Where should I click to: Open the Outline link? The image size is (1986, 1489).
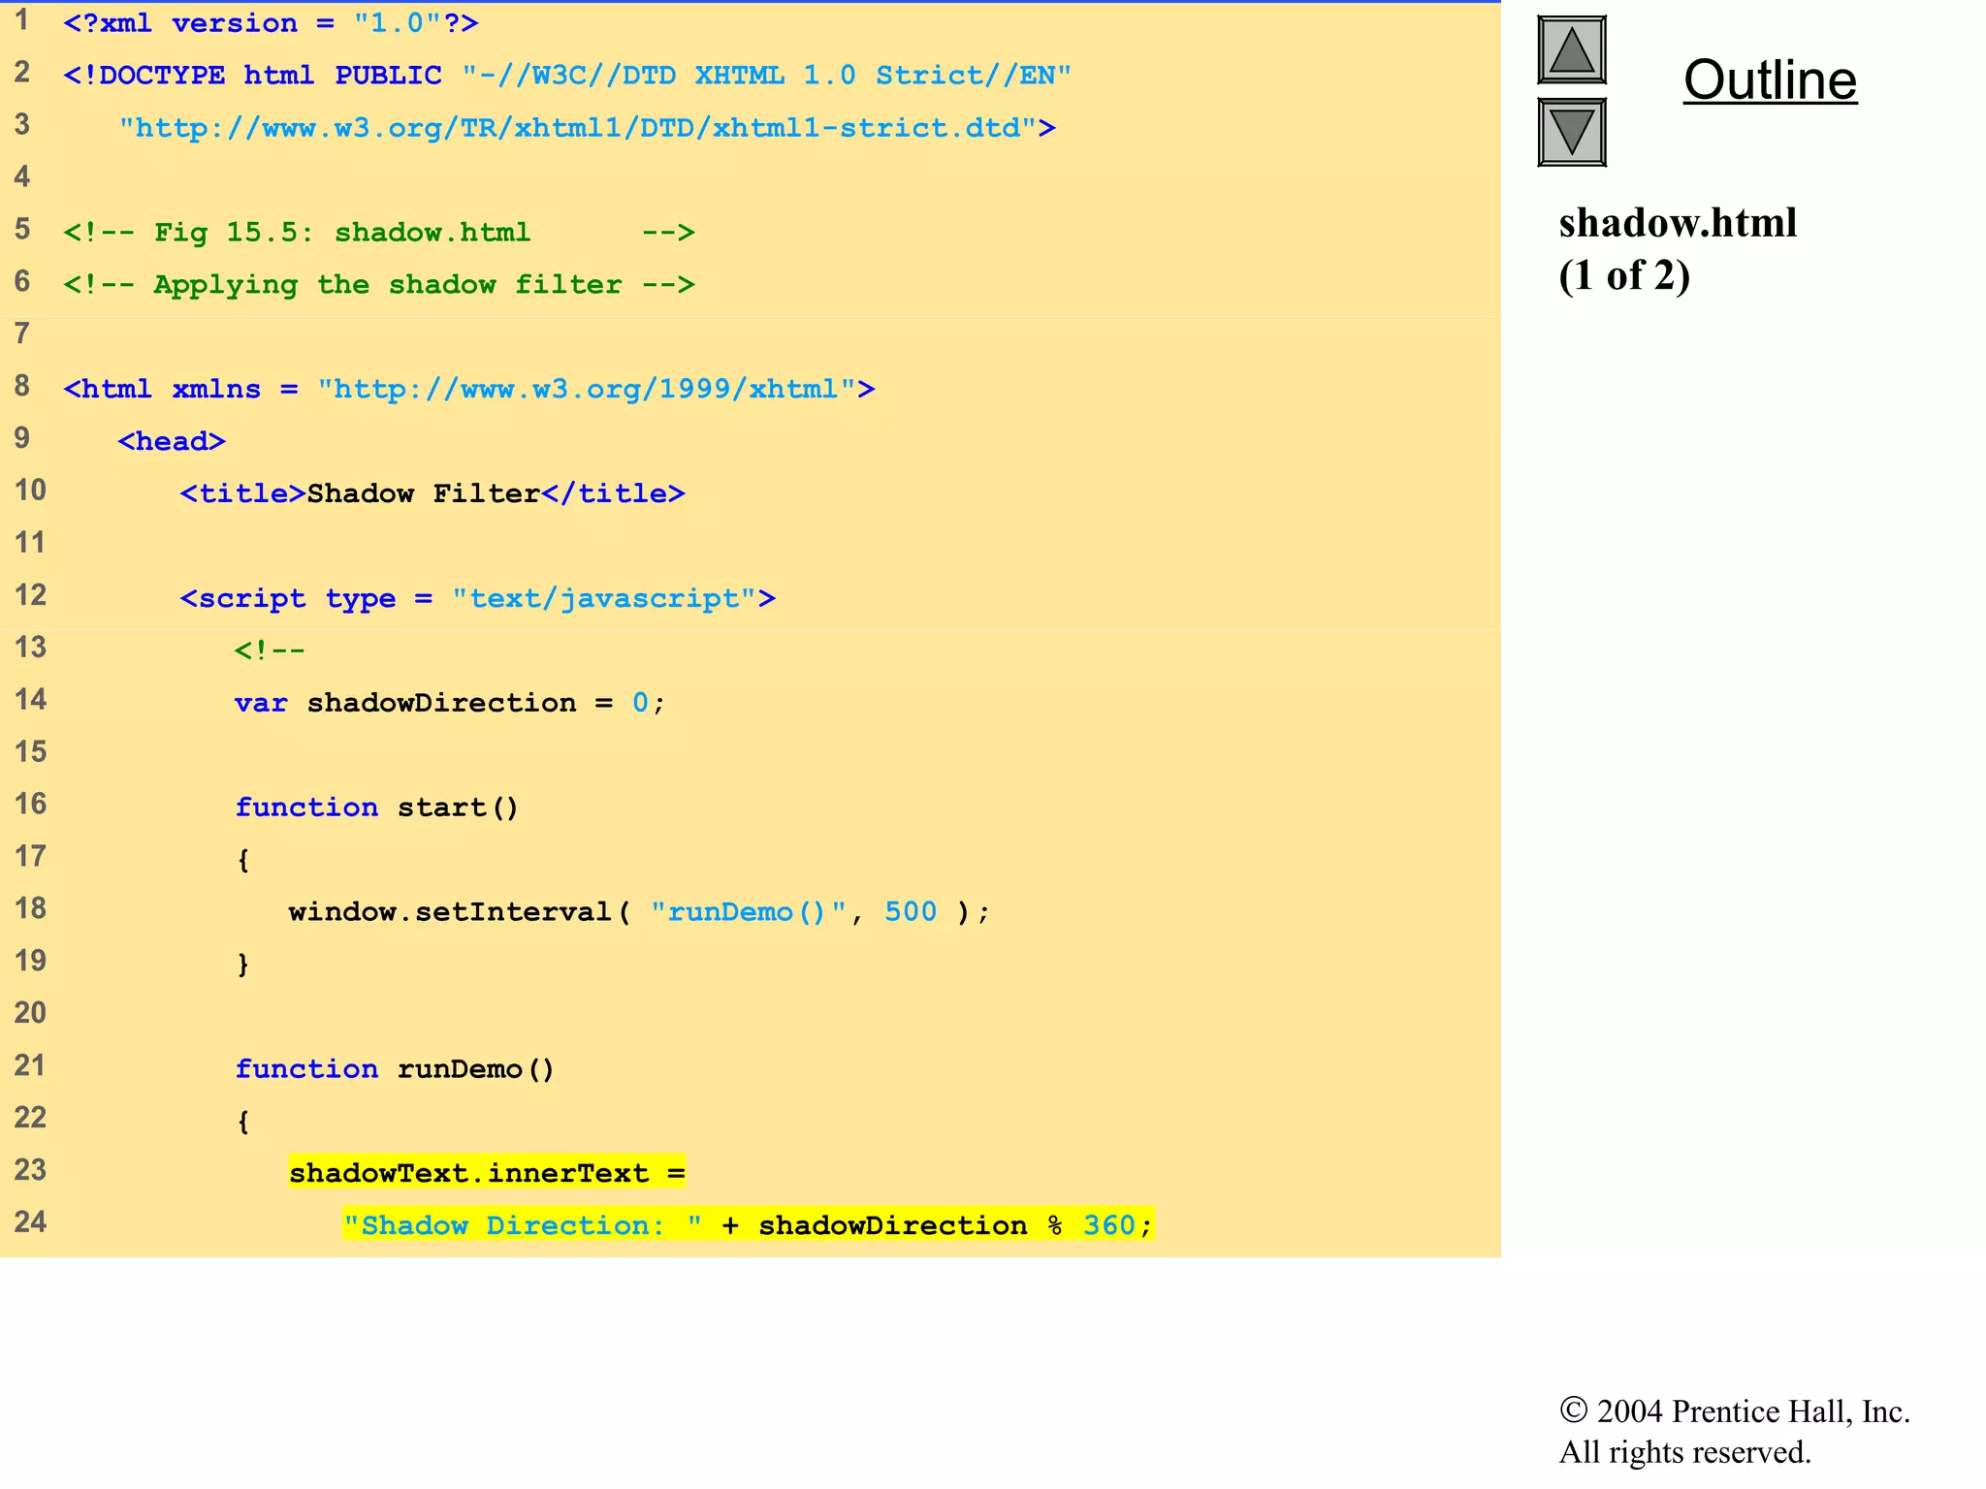click(x=1770, y=79)
